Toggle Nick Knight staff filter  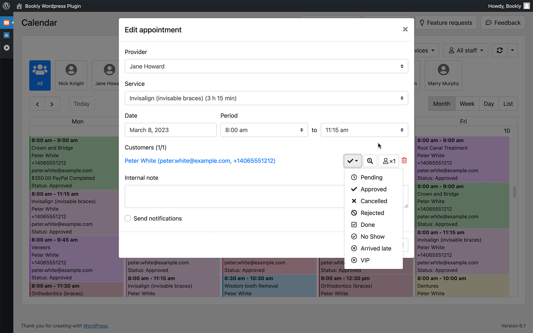[x=71, y=75]
